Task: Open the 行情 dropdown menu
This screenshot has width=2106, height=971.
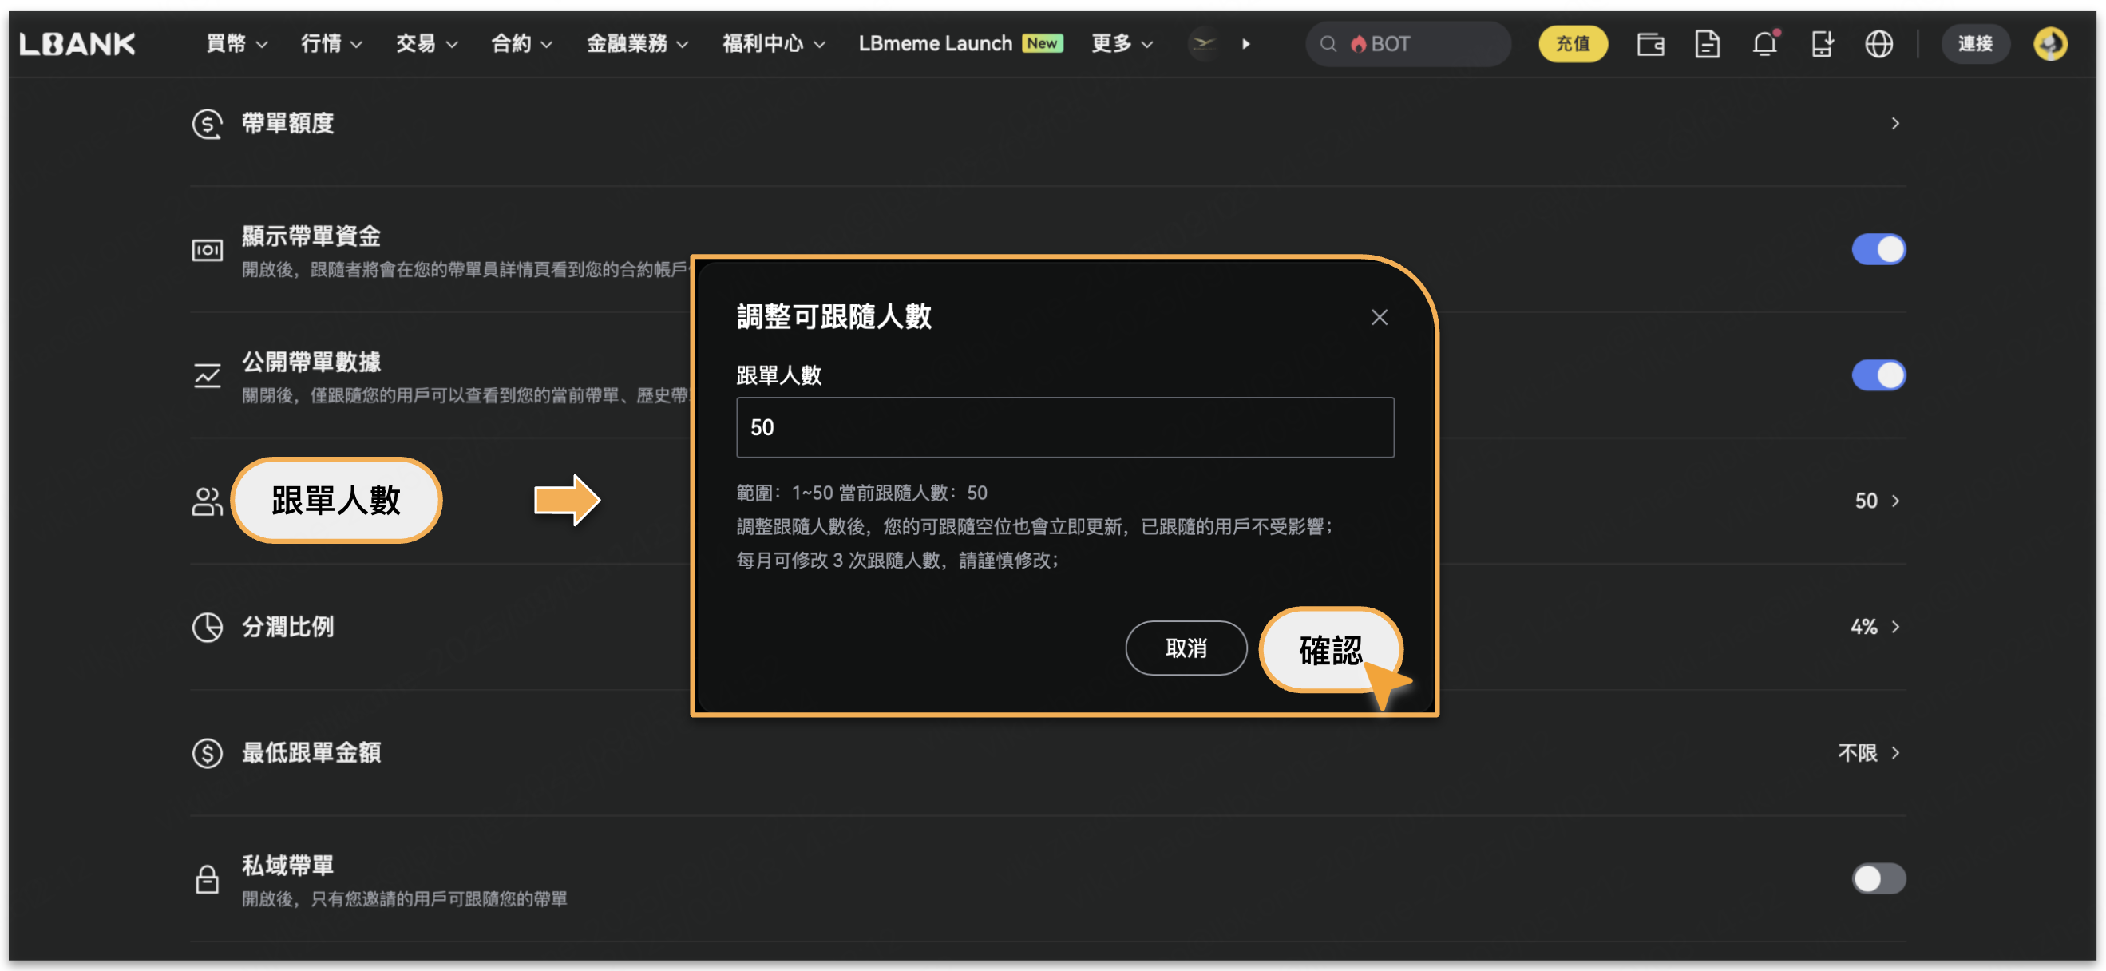Action: (x=331, y=43)
